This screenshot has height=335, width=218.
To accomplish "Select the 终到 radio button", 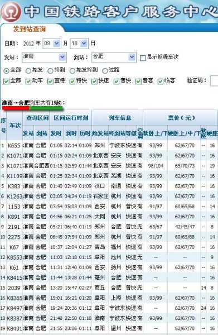I will tap(50, 70).
